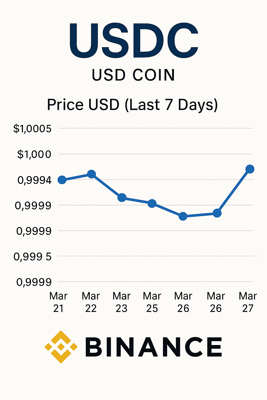Select the Price USD (Last 7 Days) heading
The image size is (267, 400).
[132, 105]
